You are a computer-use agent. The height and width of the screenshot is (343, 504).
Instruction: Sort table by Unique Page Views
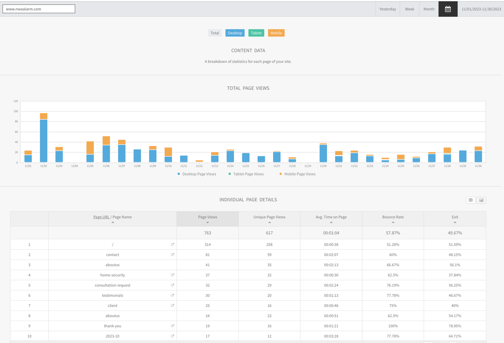(269, 217)
